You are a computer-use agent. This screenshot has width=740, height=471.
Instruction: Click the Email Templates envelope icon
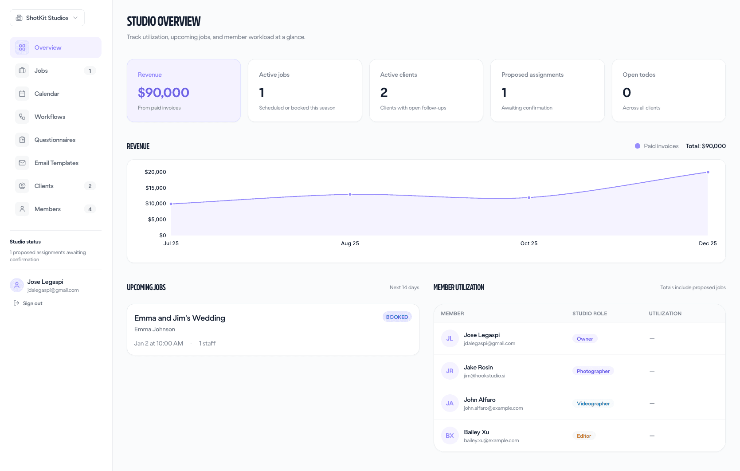coord(22,163)
